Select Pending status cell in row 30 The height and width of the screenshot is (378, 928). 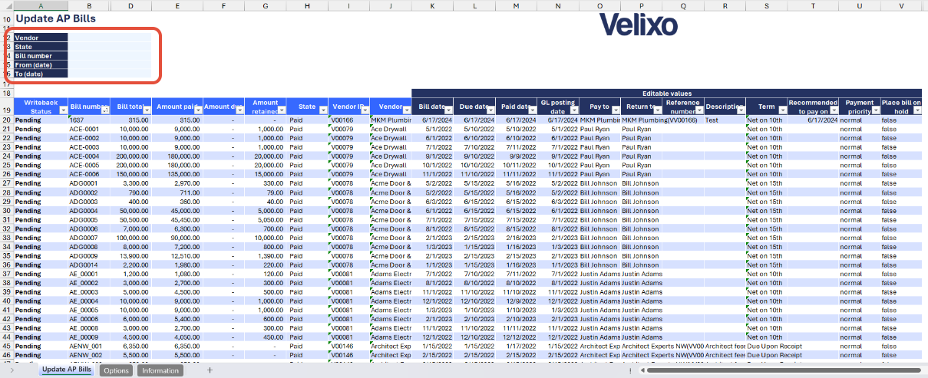pos(41,210)
